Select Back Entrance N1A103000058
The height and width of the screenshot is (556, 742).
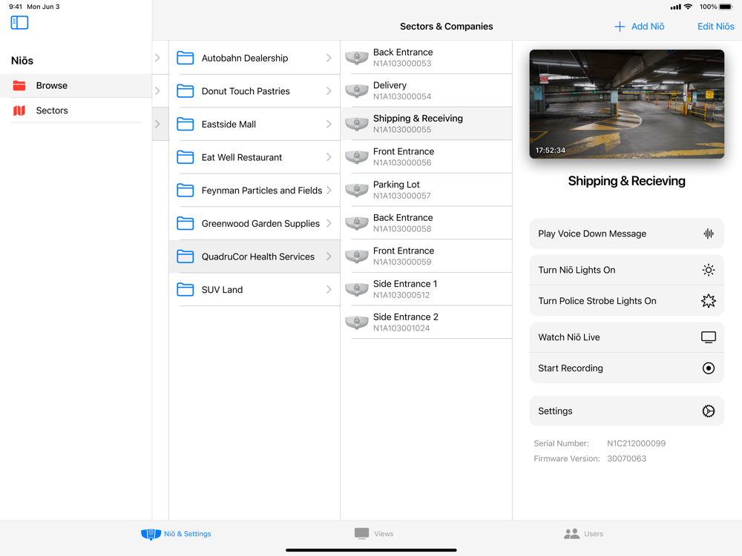click(426, 223)
